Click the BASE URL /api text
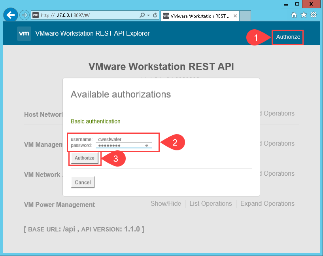 [x=52, y=229]
